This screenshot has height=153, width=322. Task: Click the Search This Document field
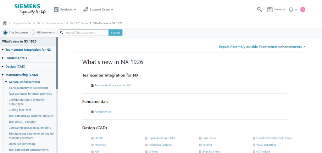86,32
